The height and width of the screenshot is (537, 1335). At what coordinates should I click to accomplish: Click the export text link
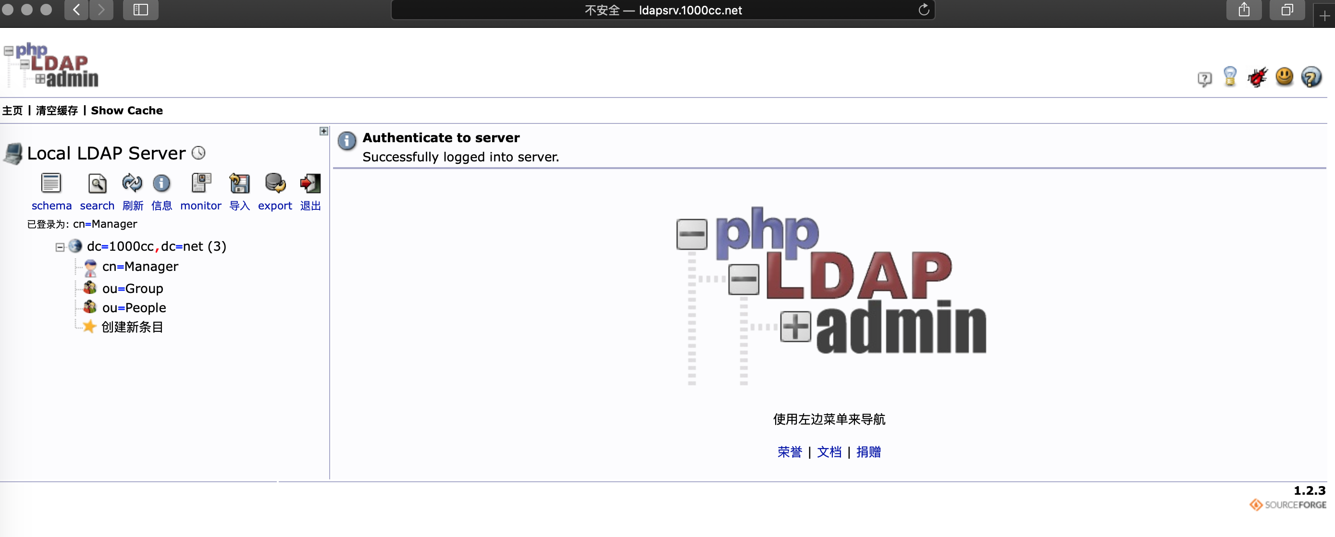pos(275,206)
